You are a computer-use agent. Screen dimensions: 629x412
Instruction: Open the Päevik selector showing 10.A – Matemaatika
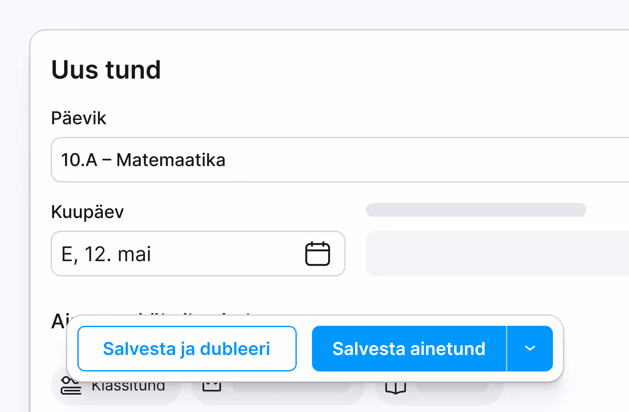(x=338, y=160)
